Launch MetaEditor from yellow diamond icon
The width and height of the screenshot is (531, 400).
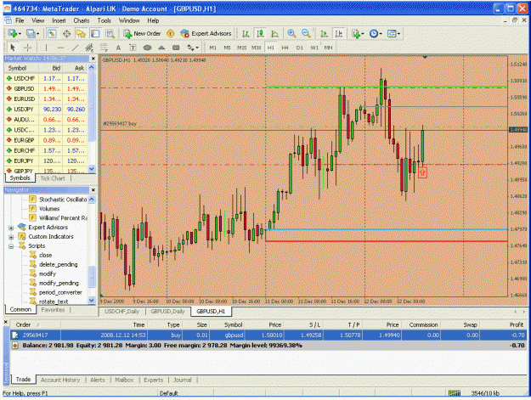[x=170, y=33]
